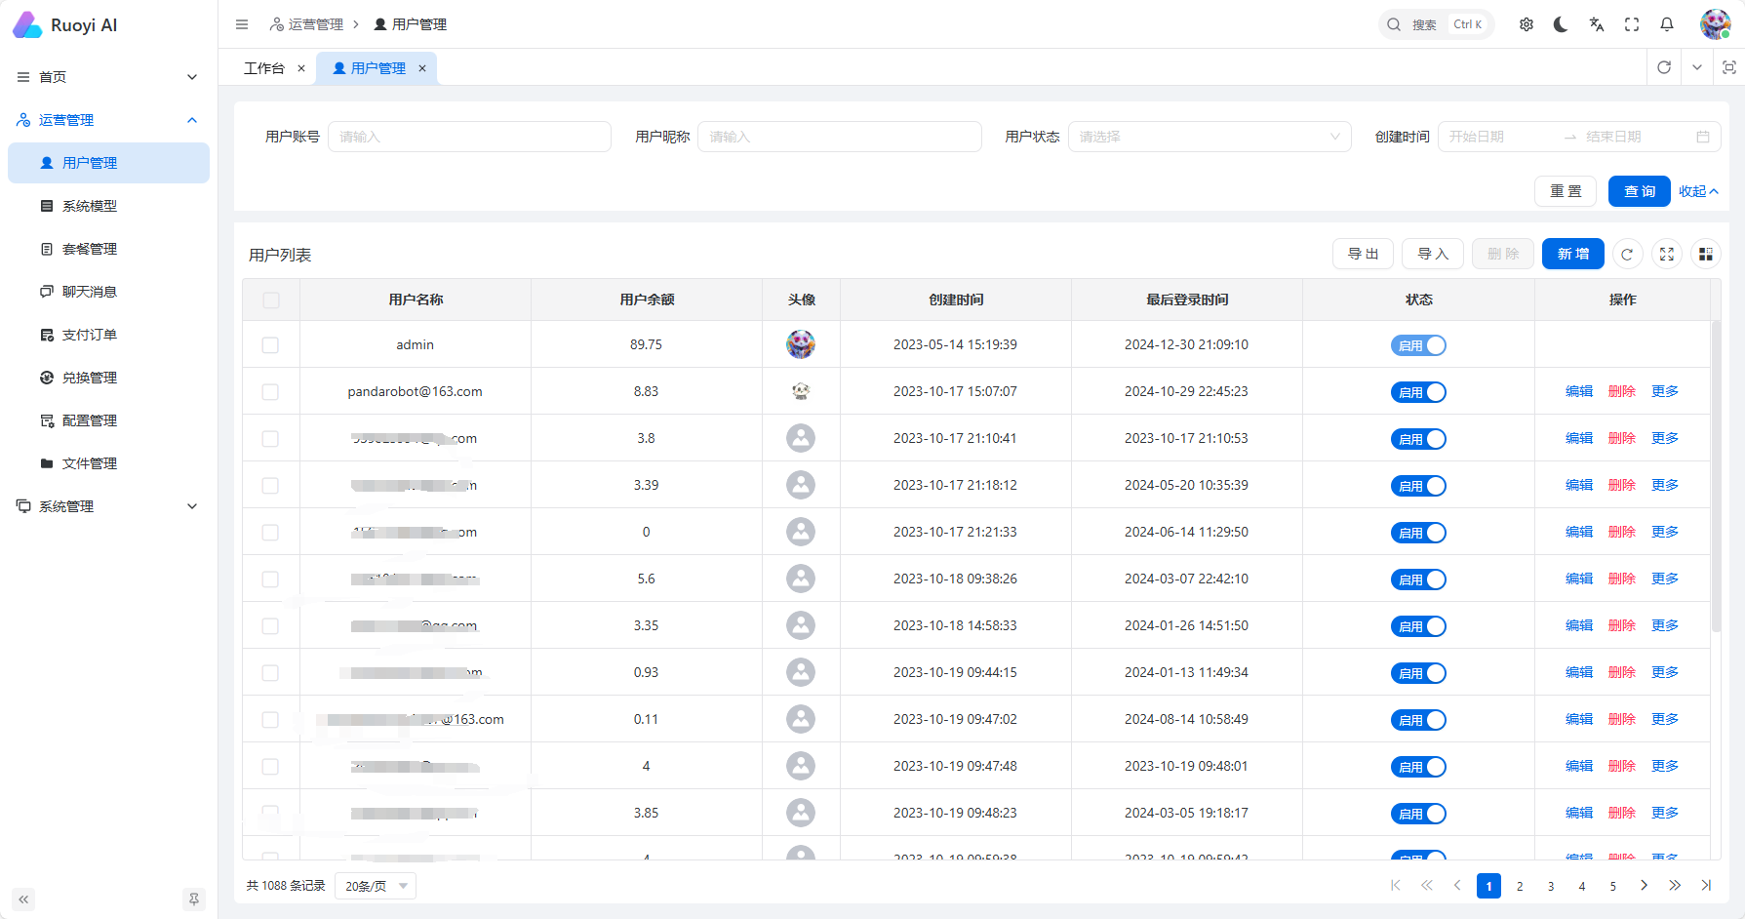The width and height of the screenshot is (1745, 919).
Task: Open notifications bell
Action: 1667,24
